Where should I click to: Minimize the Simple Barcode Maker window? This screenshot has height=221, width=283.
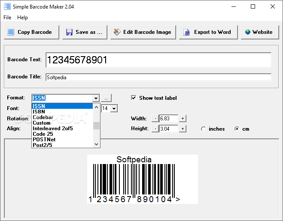[x=234, y=7]
